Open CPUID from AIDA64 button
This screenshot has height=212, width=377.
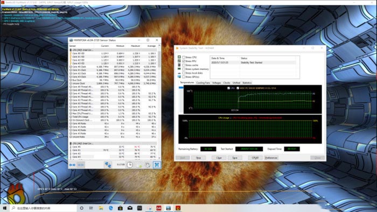255,158
